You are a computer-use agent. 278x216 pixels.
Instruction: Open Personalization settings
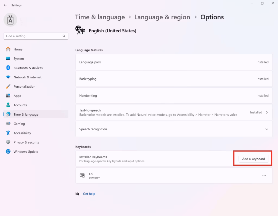coord(36,87)
